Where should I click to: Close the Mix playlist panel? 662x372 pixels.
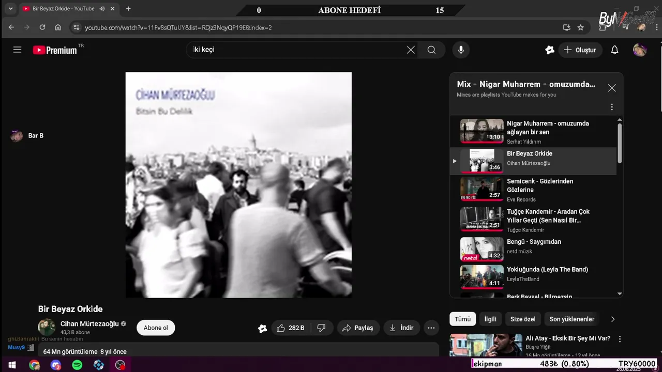point(612,88)
